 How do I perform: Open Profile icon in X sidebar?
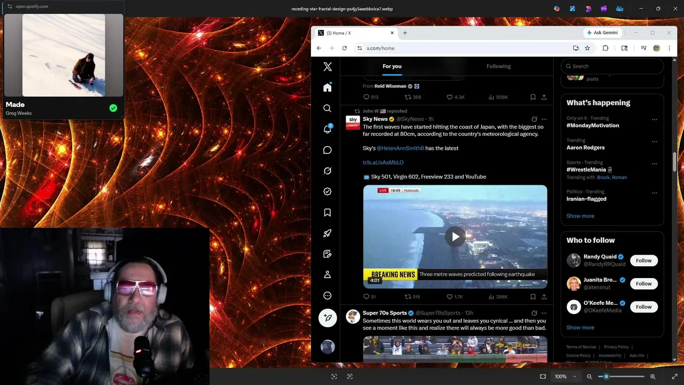pyautogui.click(x=328, y=275)
